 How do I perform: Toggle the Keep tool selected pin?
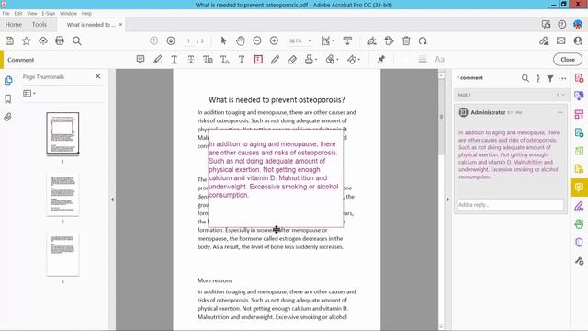point(381,59)
